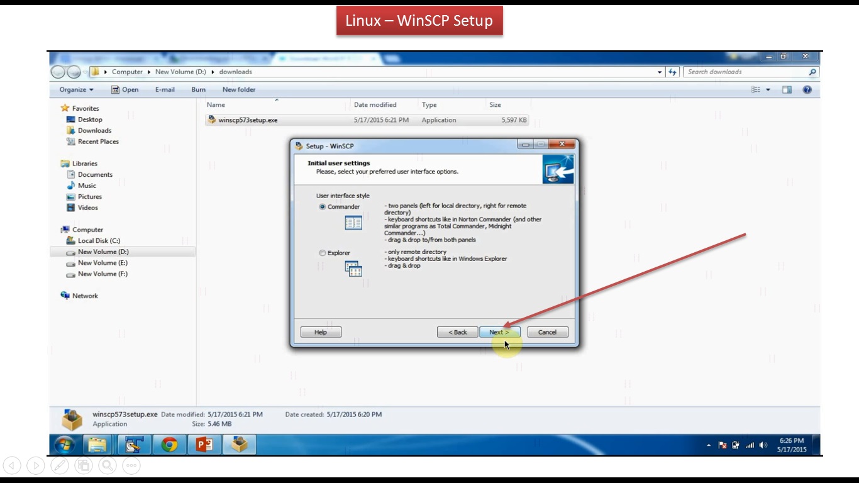Open Google Chrome from the taskbar
859x483 pixels.
[x=169, y=445]
